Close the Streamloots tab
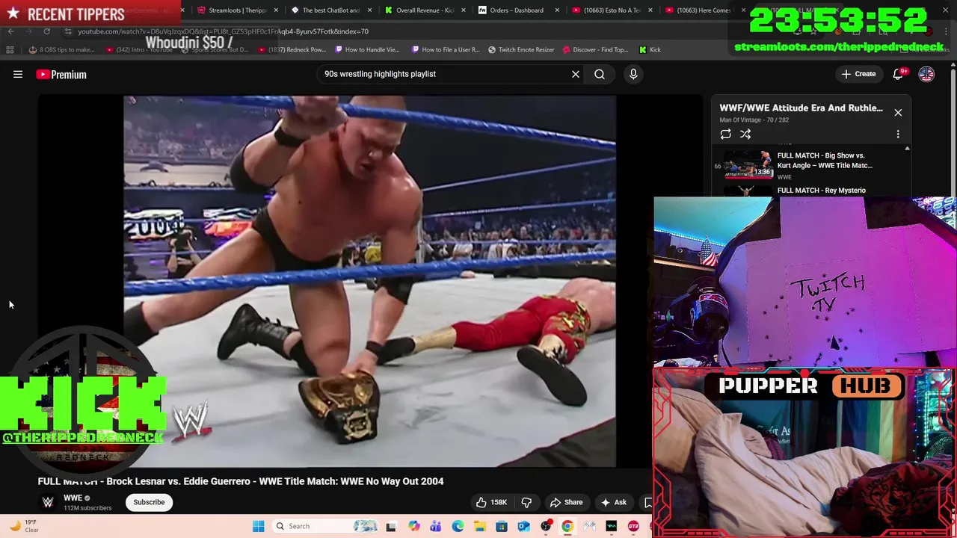This screenshot has height=538, width=957. click(x=277, y=10)
